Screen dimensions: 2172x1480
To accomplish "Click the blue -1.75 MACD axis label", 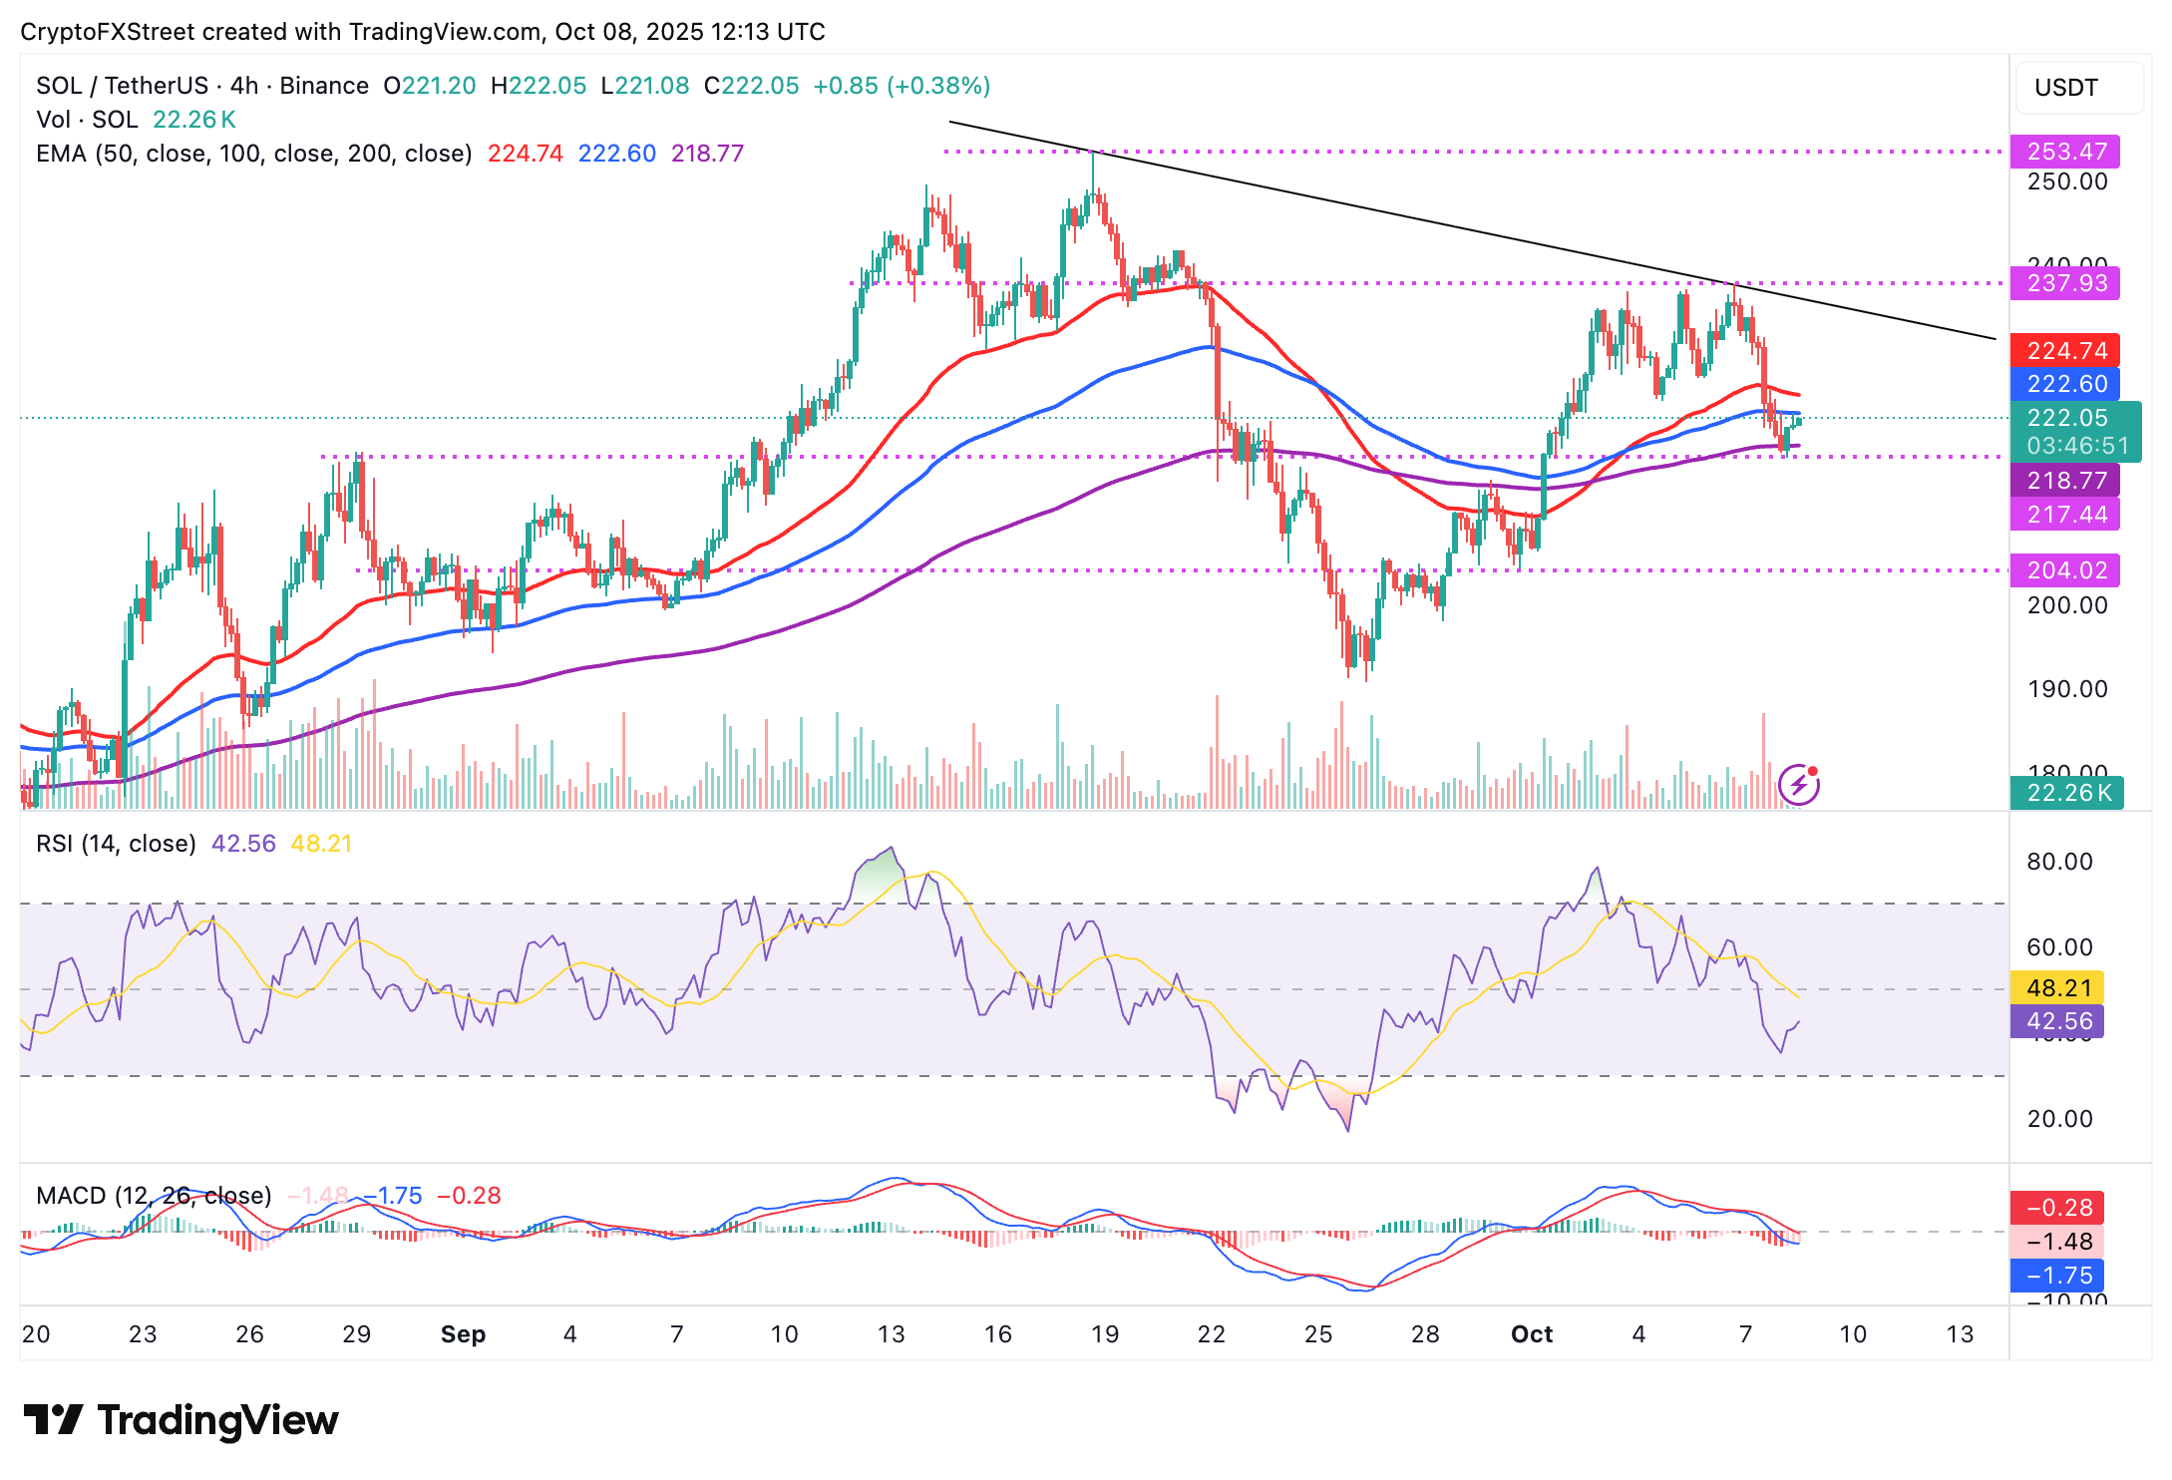I will click(2058, 1276).
